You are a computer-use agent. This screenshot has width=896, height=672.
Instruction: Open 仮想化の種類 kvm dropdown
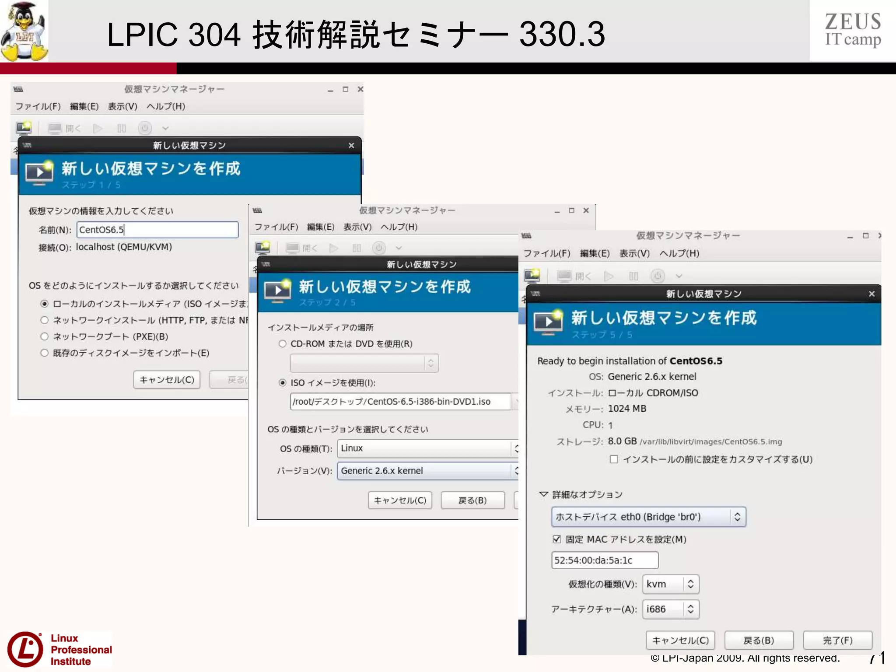[x=671, y=584]
